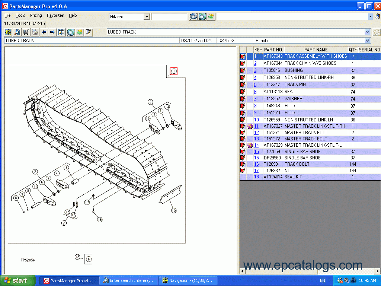Viewport: 381px width, 286px height.
Task: Click the QTY column header
Action: pyautogui.click(x=353, y=50)
